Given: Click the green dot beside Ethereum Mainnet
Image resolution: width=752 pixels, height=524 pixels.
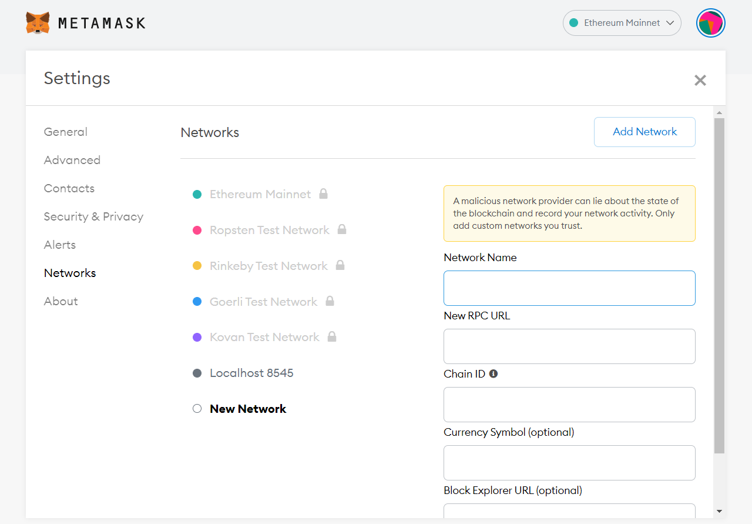Looking at the screenshot, I should (197, 193).
